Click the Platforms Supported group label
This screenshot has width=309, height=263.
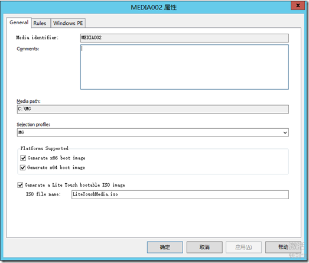[44, 148]
